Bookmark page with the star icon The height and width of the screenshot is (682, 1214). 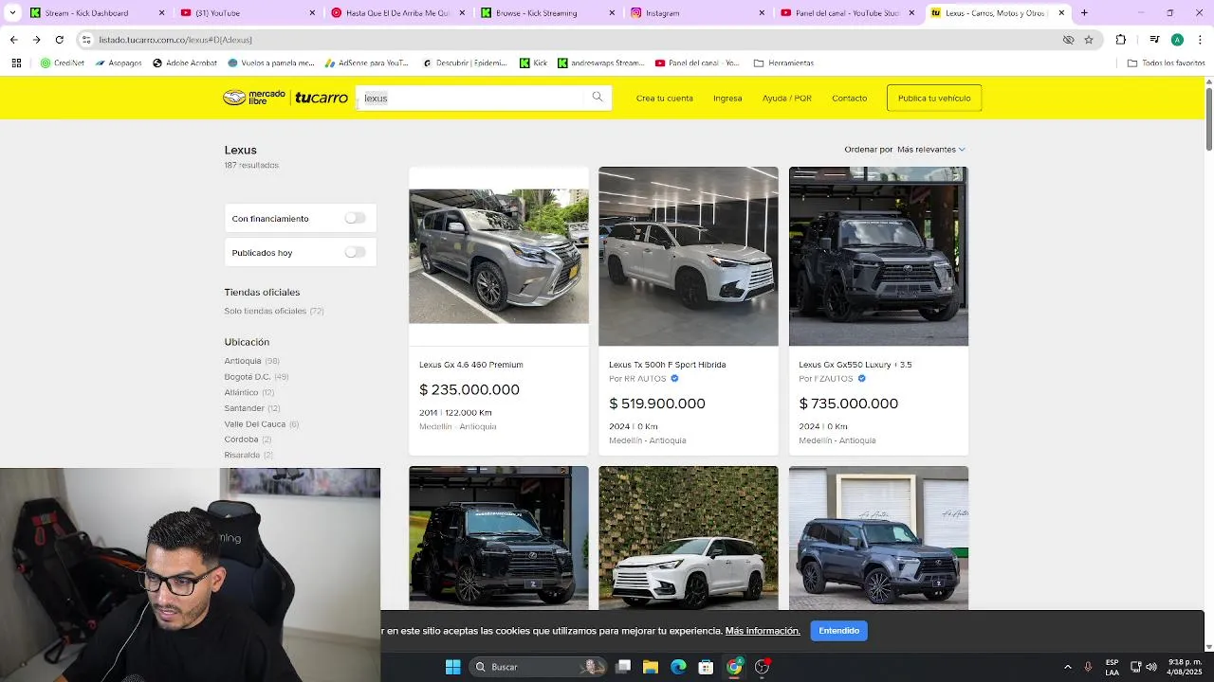[x=1089, y=40]
